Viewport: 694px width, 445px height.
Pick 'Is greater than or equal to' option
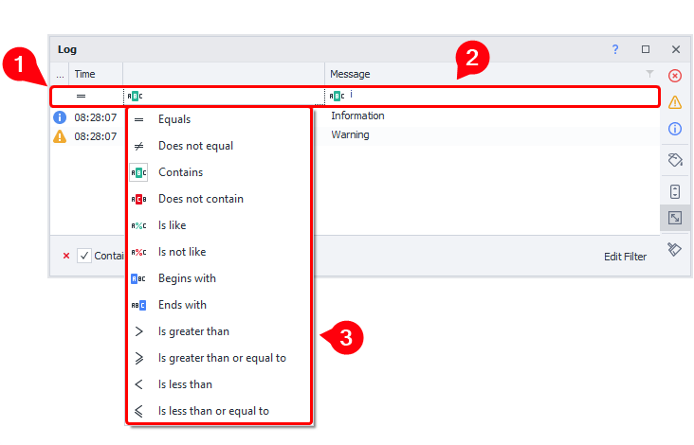point(222,358)
